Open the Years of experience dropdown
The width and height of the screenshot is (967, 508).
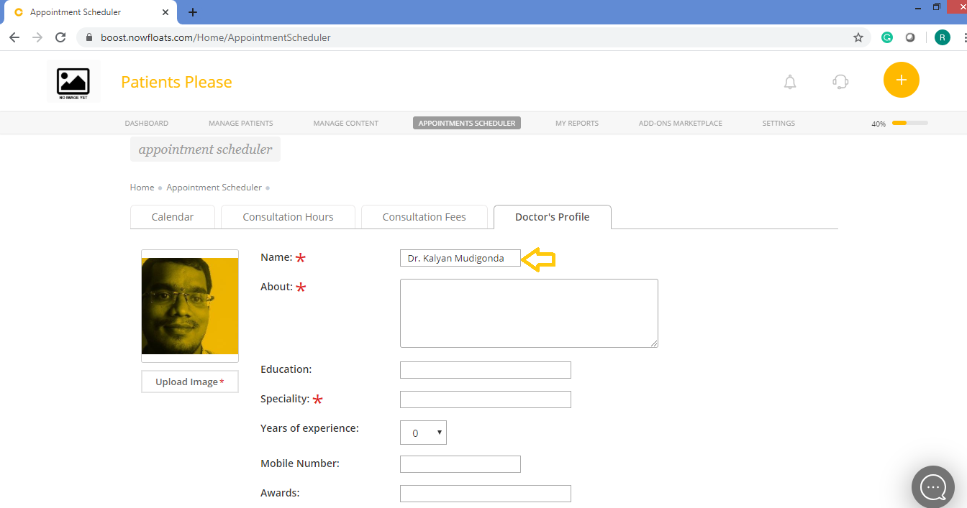tap(423, 433)
